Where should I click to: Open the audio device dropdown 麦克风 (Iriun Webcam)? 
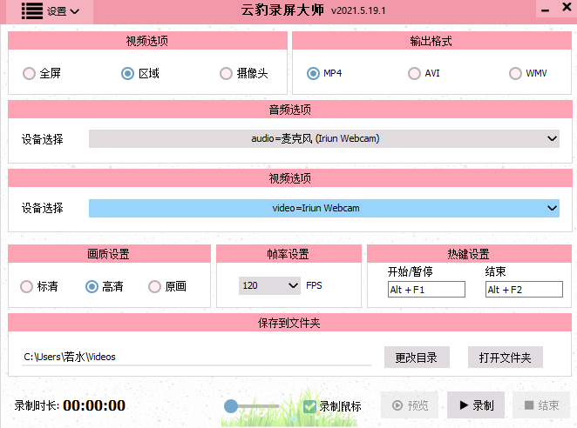click(324, 138)
